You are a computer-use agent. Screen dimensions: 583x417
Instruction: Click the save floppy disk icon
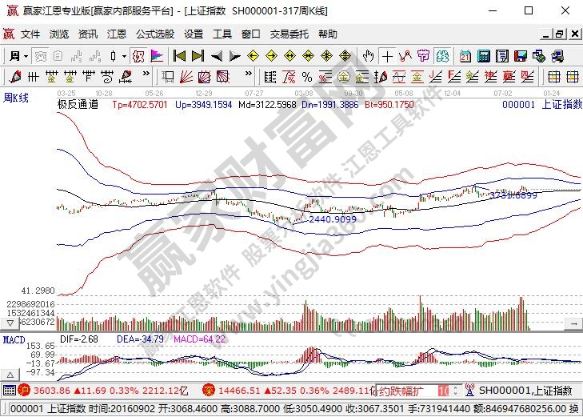521,56
